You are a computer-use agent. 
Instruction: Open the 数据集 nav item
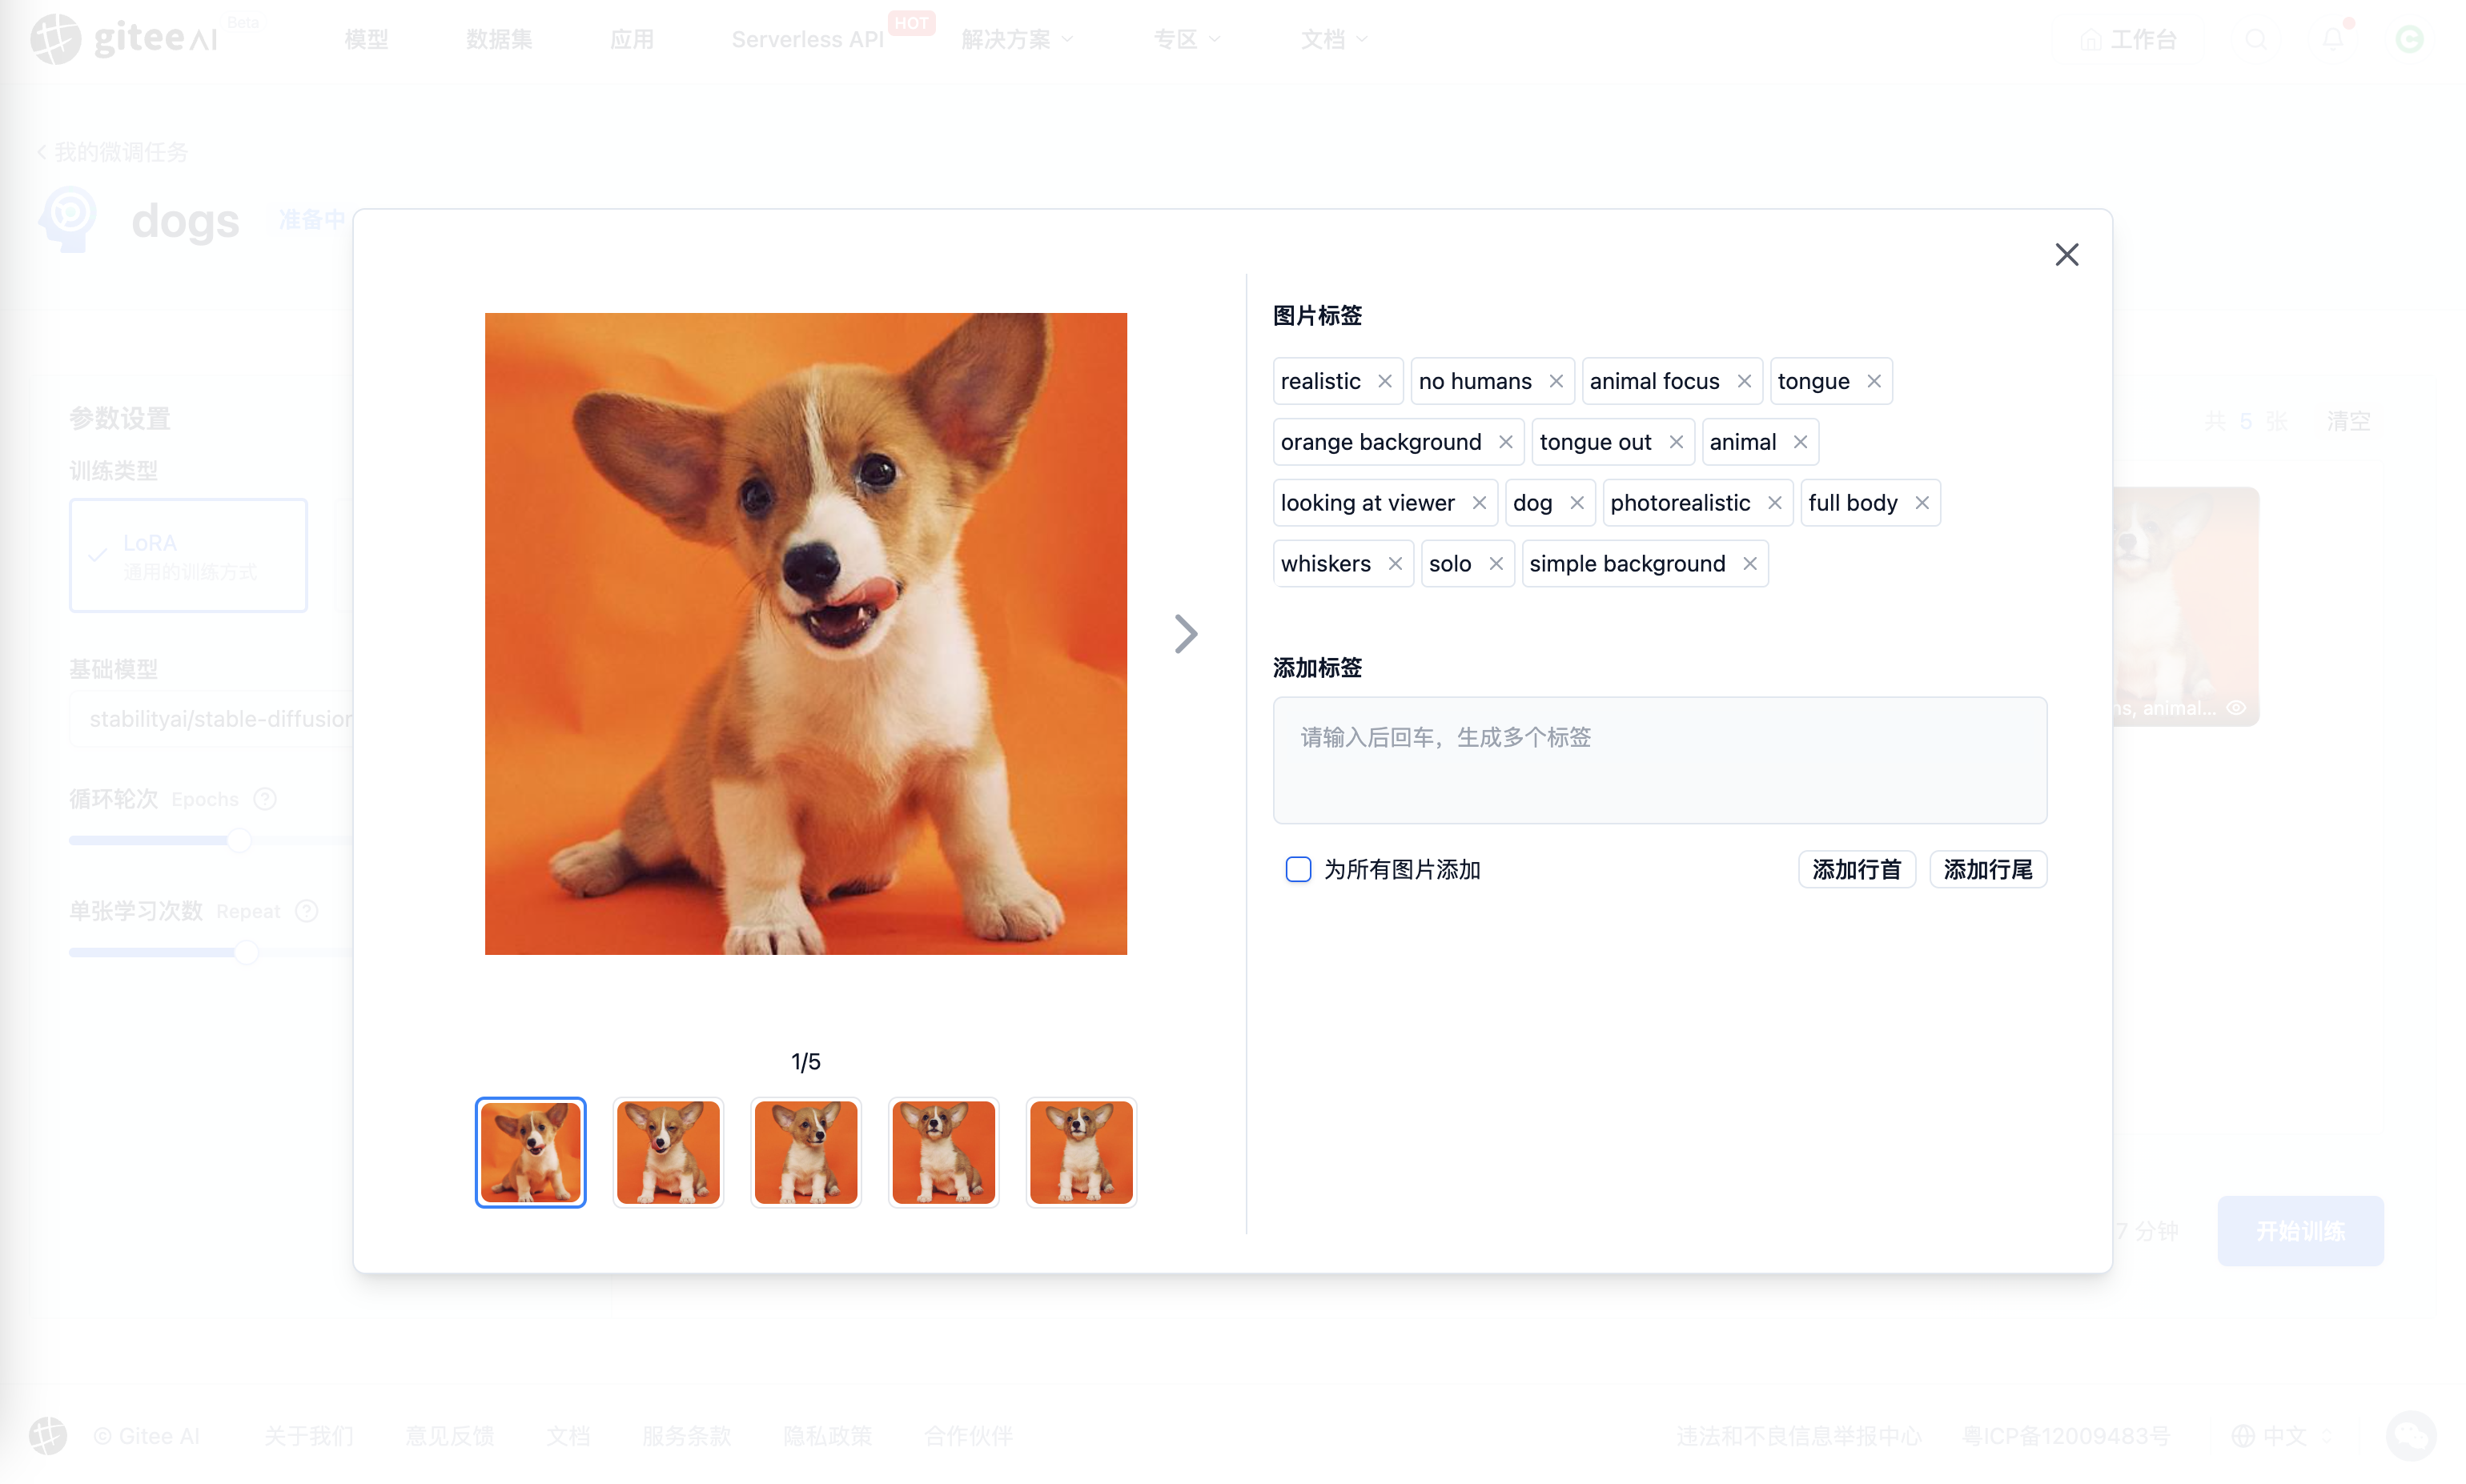coord(499,39)
